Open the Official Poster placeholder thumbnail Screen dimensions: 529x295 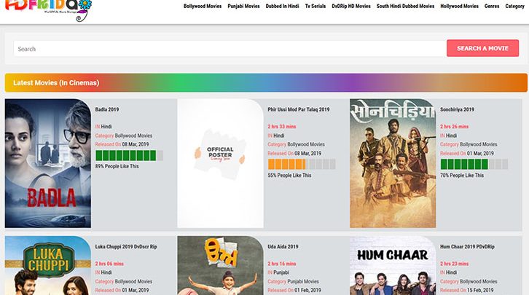click(220, 163)
